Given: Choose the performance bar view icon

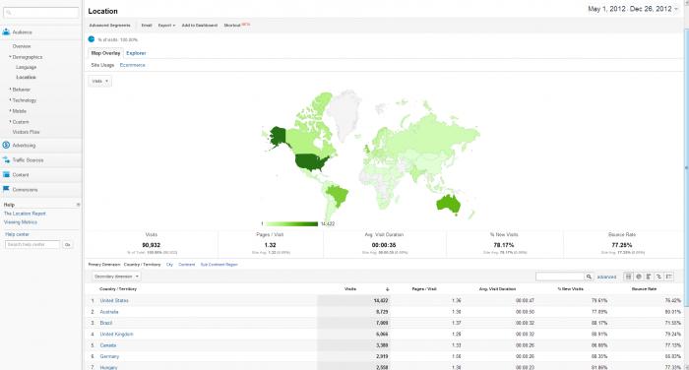Looking at the screenshot, I should click(649, 277).
